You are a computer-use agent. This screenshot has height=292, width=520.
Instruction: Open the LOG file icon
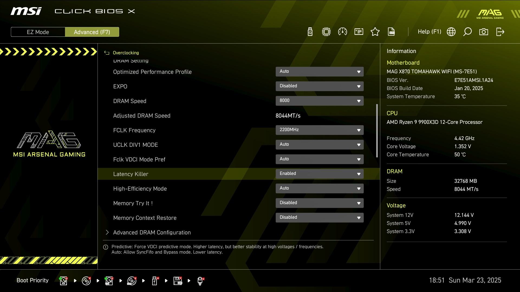tap(391, 32)
